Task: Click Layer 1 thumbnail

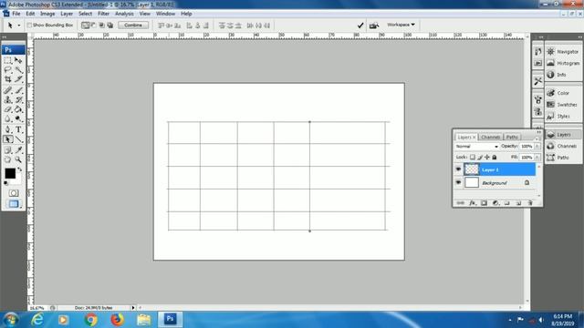Action: point(472,169)
